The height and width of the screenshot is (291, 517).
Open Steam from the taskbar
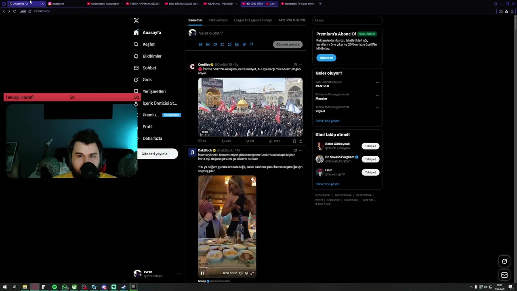coord(124,287)
